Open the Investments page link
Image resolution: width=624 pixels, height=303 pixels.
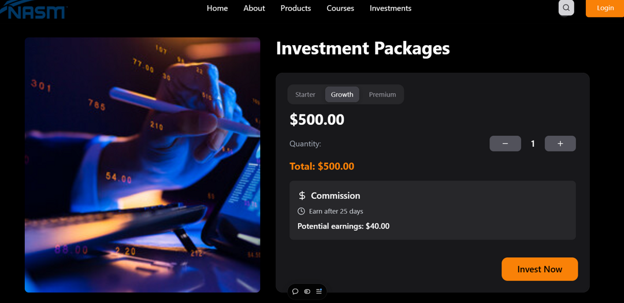tap(391, 8)
